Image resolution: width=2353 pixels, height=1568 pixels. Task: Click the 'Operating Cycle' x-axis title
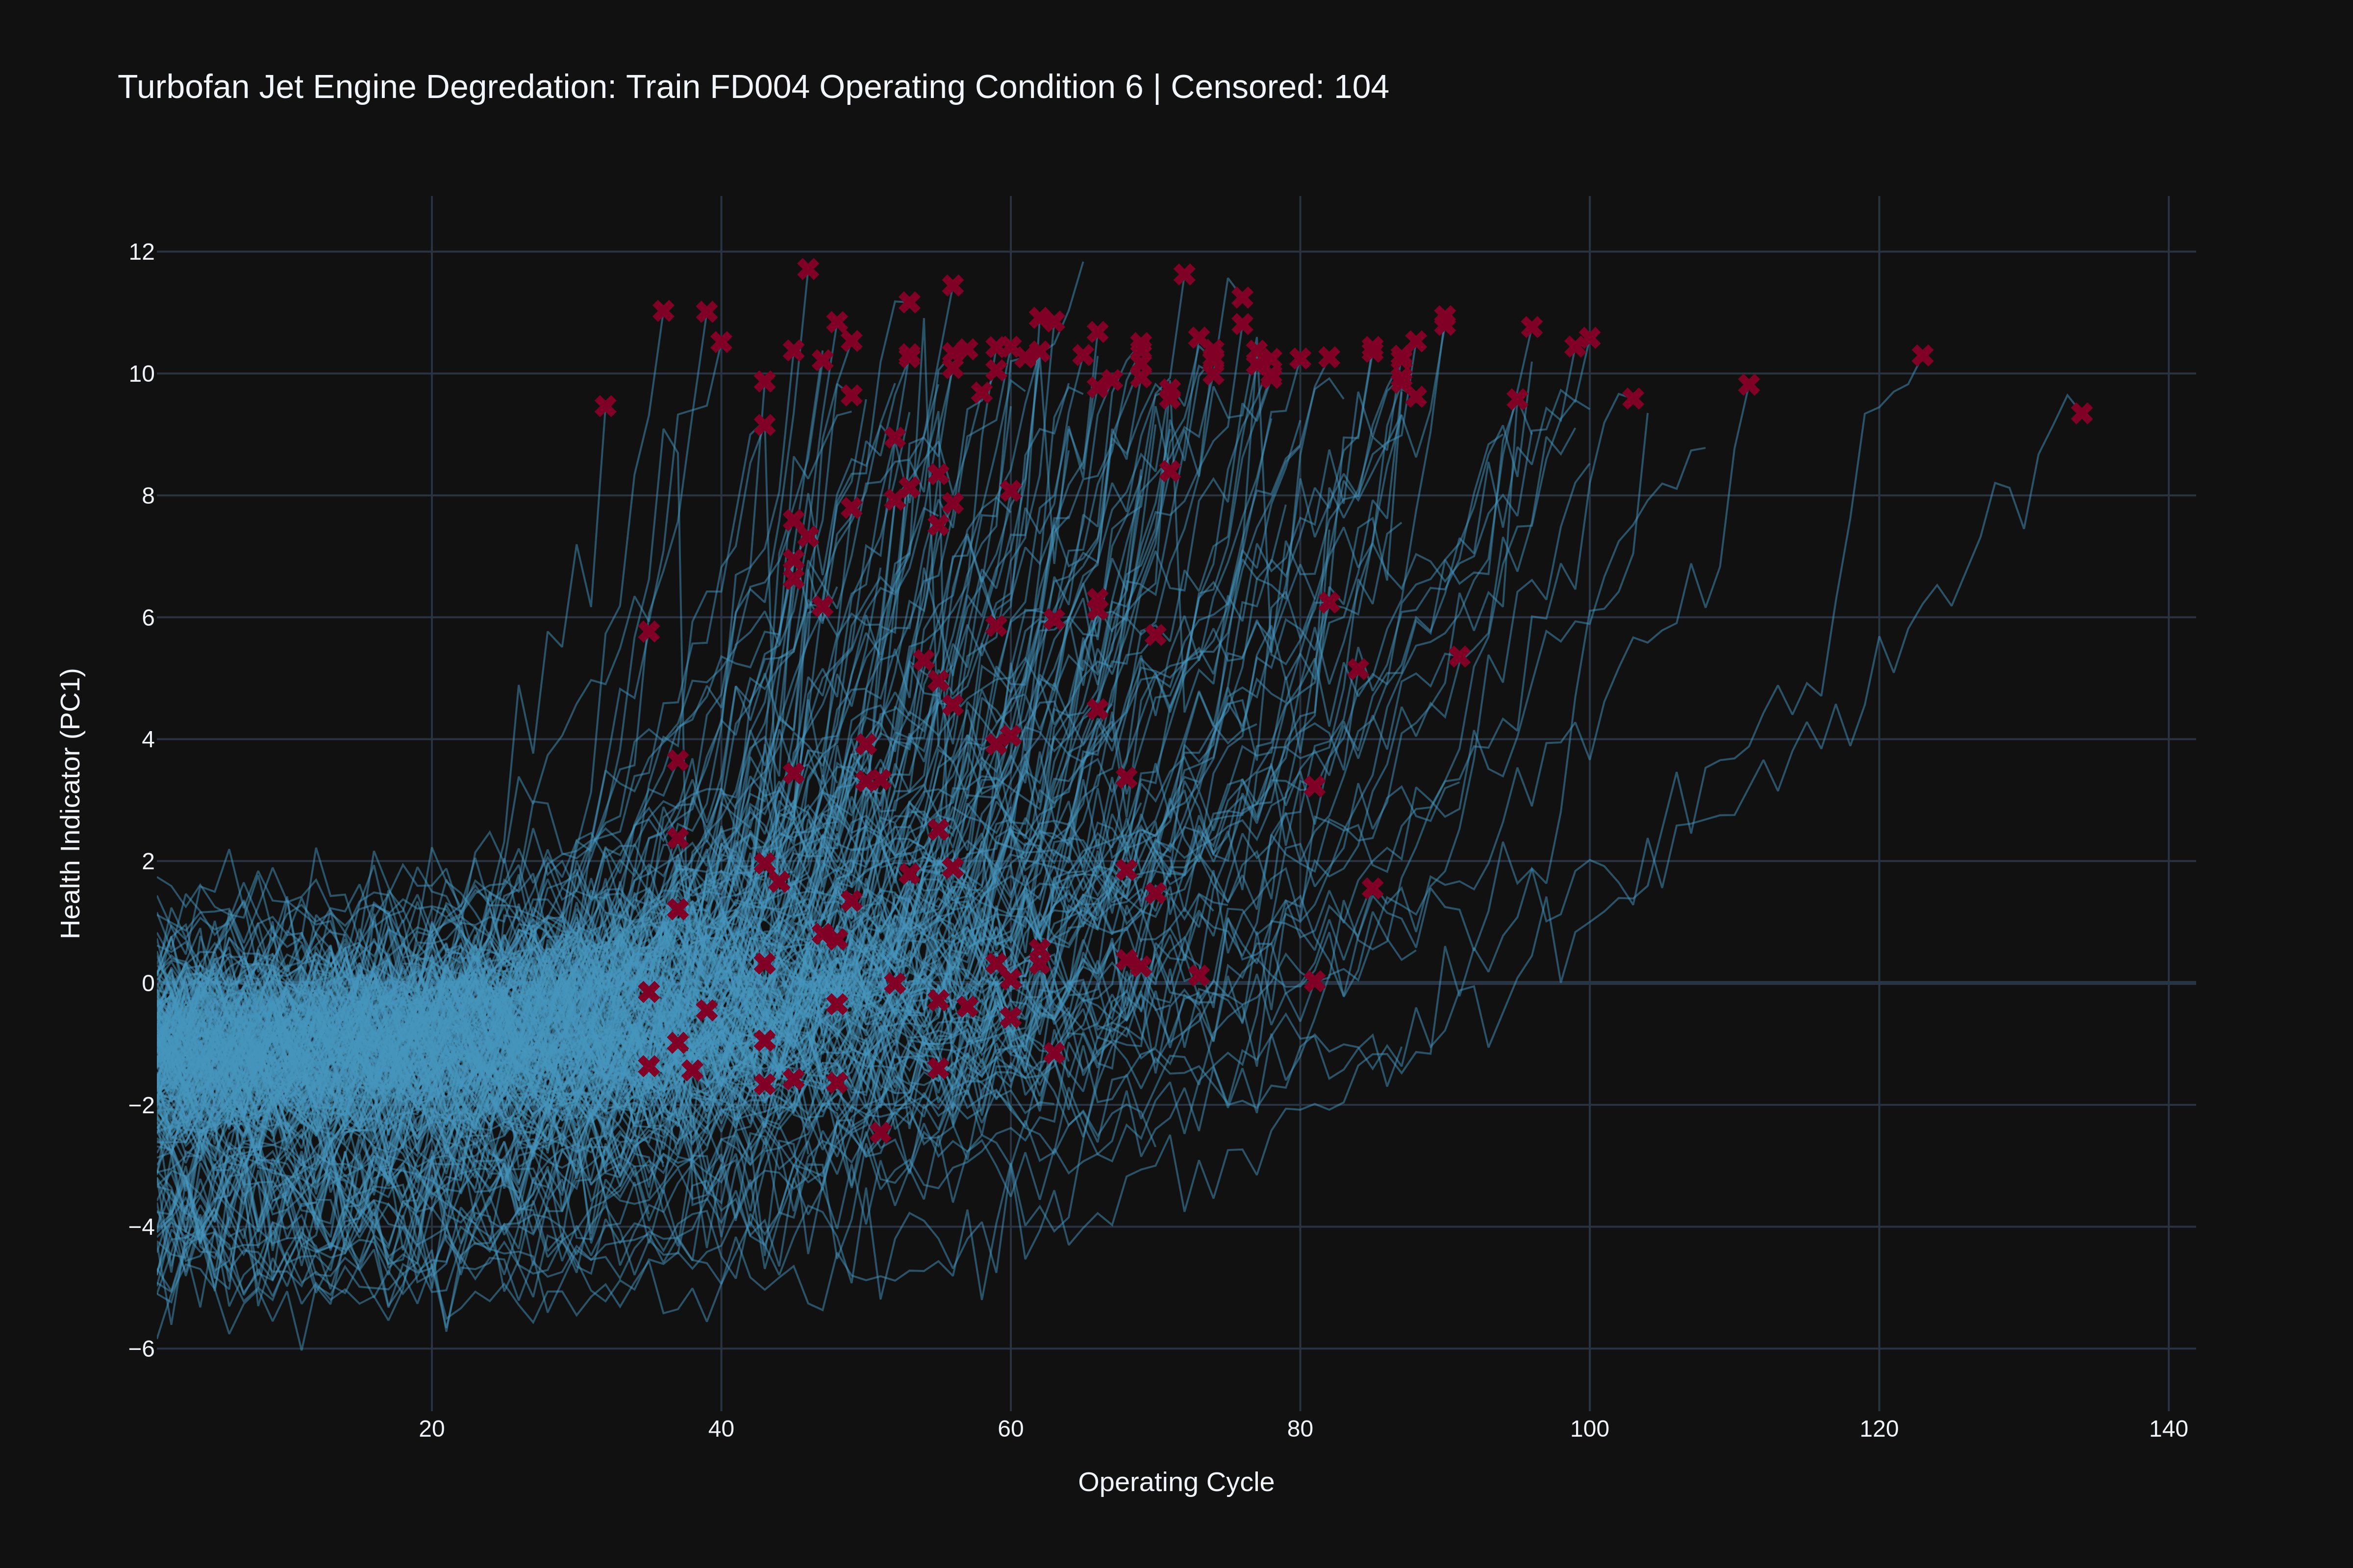1176,1482
